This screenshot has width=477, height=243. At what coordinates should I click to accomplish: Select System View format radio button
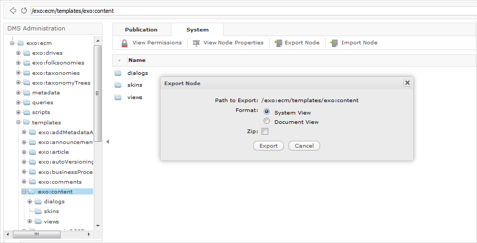pyautogui.click(x=267, y=111)
